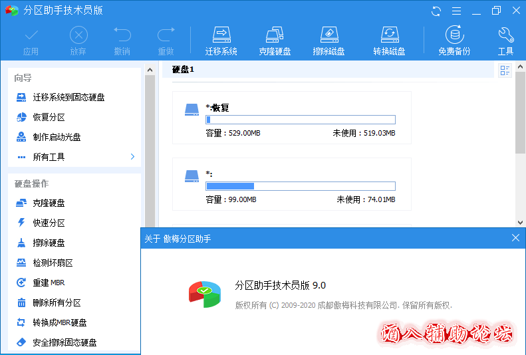Close the 关于 傲梅分区助手 dialog
This screenshot has height=355, width=526.
click(515, 238)
